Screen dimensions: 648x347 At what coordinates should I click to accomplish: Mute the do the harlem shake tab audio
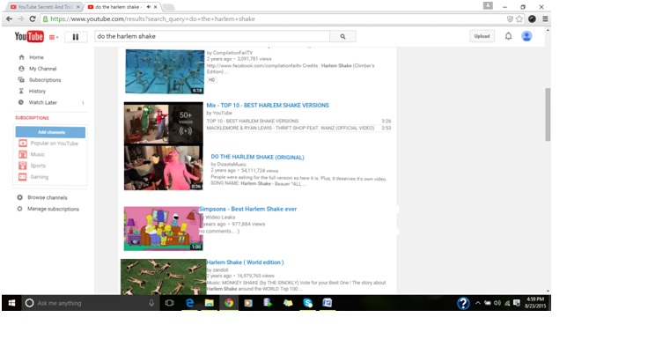149,7
